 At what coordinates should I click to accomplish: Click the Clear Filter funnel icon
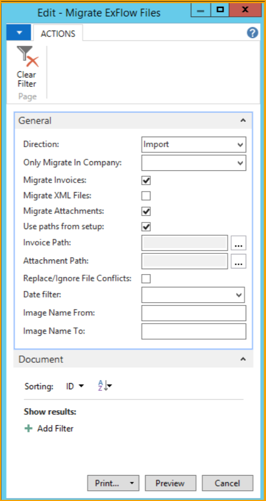pyautogui.click(x=27, y=57)
